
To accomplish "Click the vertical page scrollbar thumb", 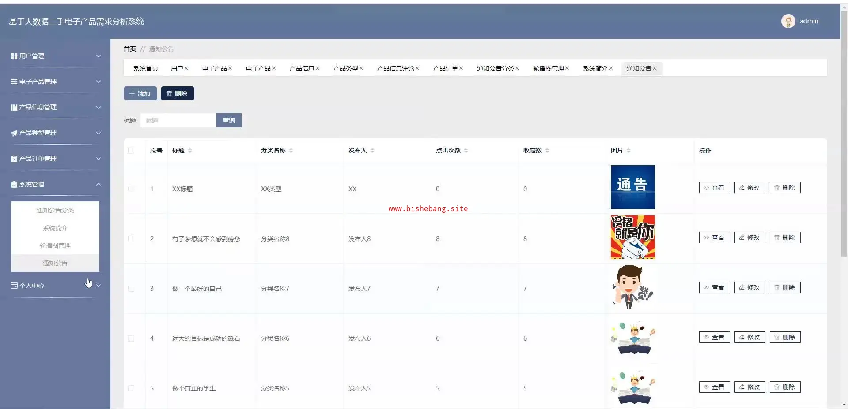I will tap(844, 132).
